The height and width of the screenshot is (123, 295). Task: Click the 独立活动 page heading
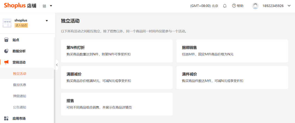pyautogui.click(x=70, y=21)
